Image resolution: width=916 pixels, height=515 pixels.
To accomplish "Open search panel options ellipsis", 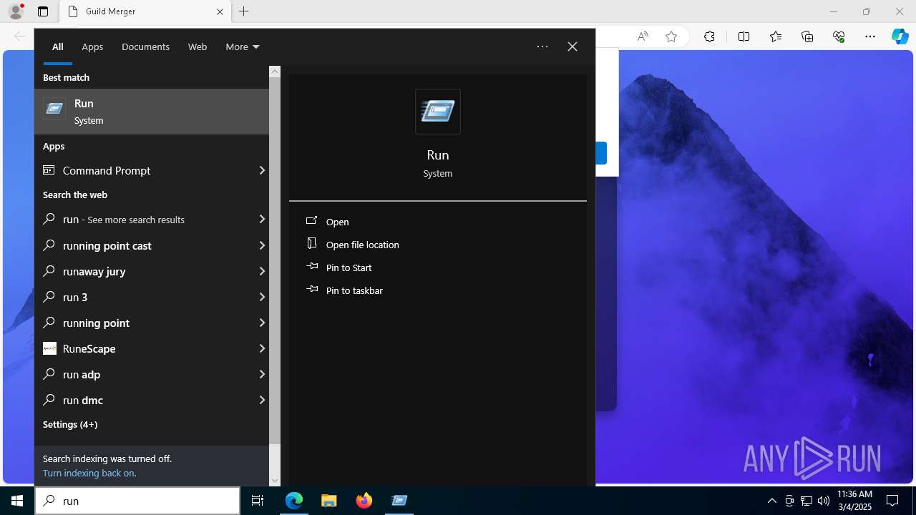I will (542, 46).
